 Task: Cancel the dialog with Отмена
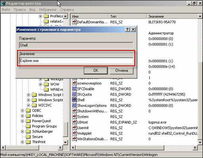tap(121, 70)
